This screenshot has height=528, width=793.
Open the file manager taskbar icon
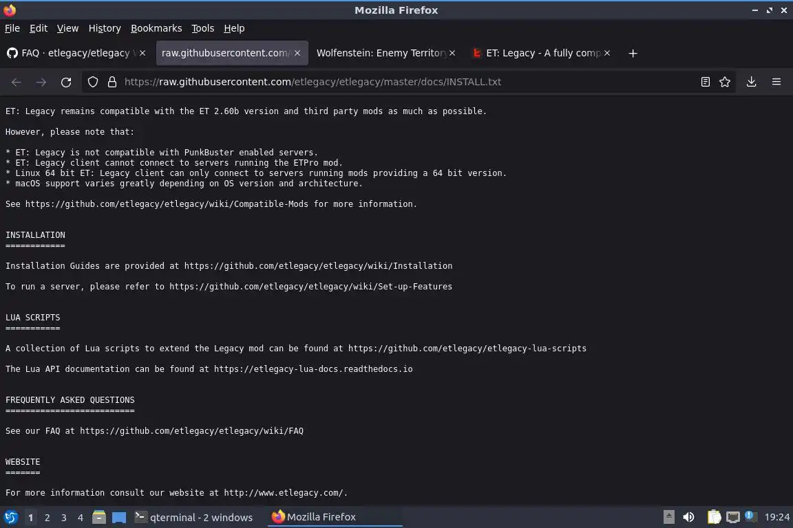[99, 517]
